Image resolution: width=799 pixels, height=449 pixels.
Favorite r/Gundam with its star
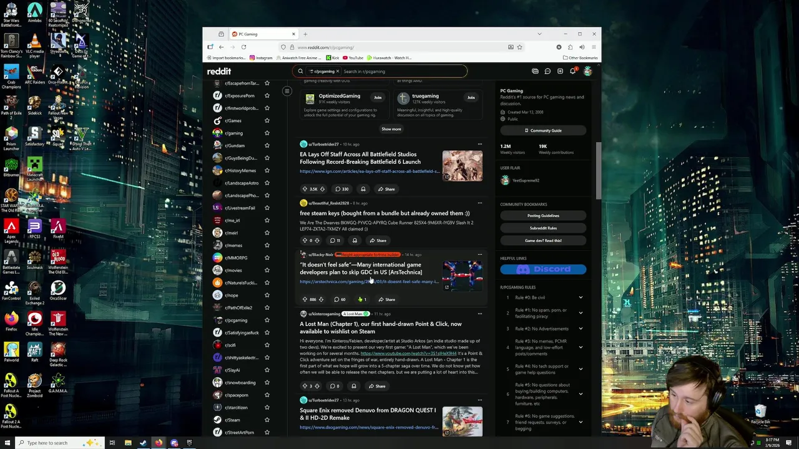point(267,145)
